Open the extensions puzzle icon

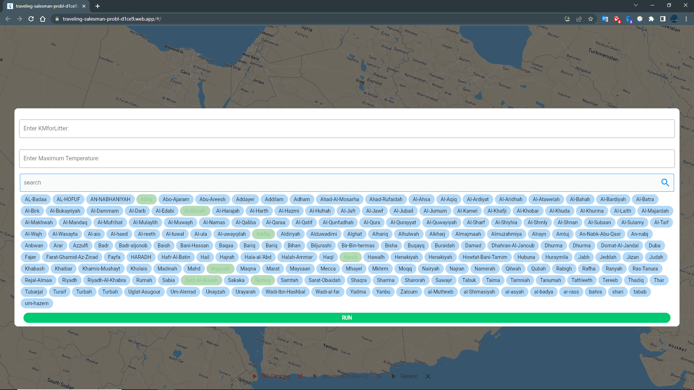651,19
